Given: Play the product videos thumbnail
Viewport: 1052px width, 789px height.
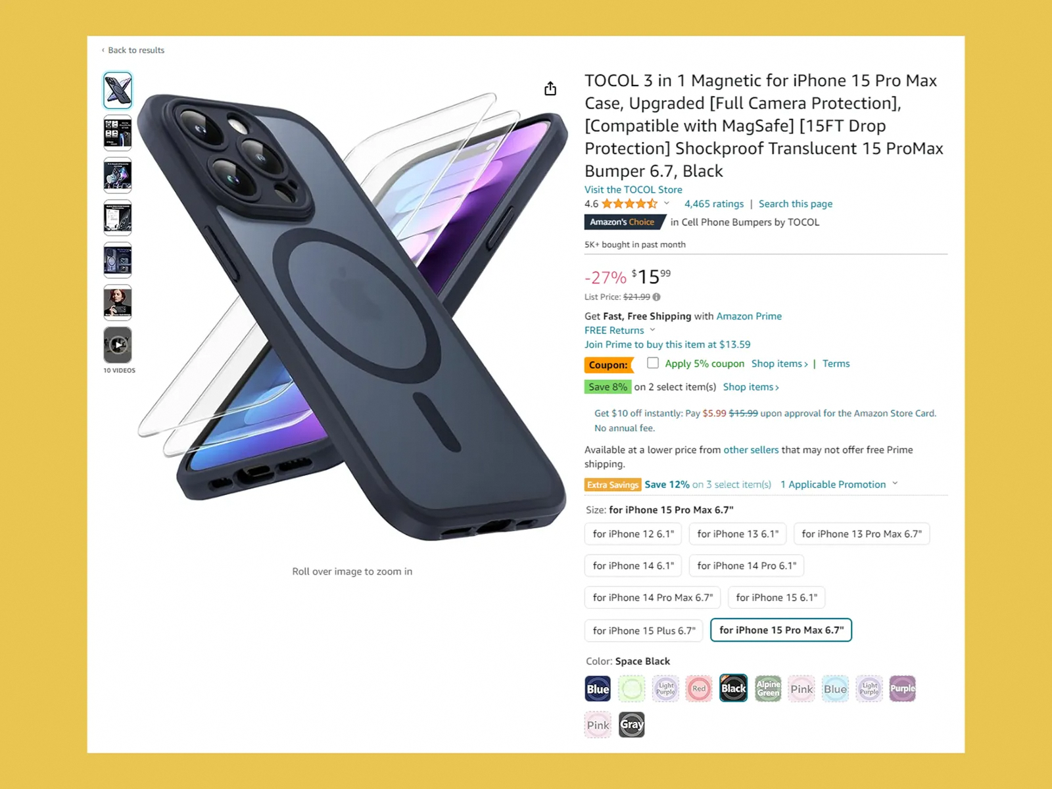Looking at the screenshot, I should click(118, 345).
